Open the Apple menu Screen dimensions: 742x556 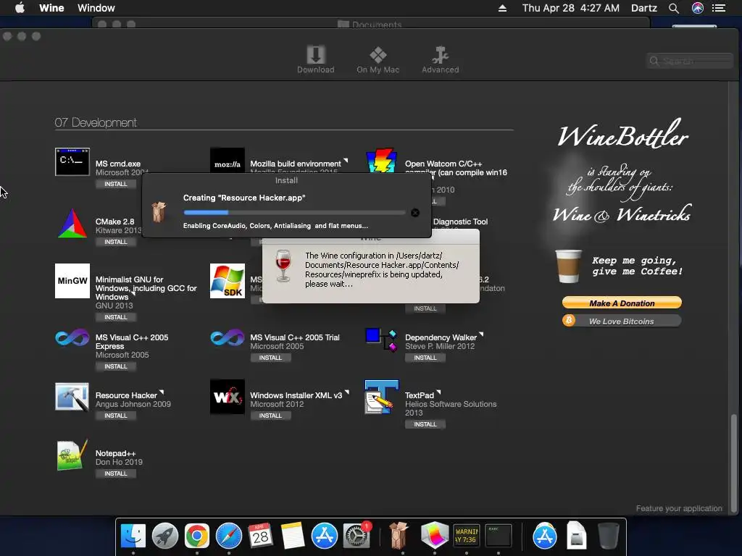(20, 7)
